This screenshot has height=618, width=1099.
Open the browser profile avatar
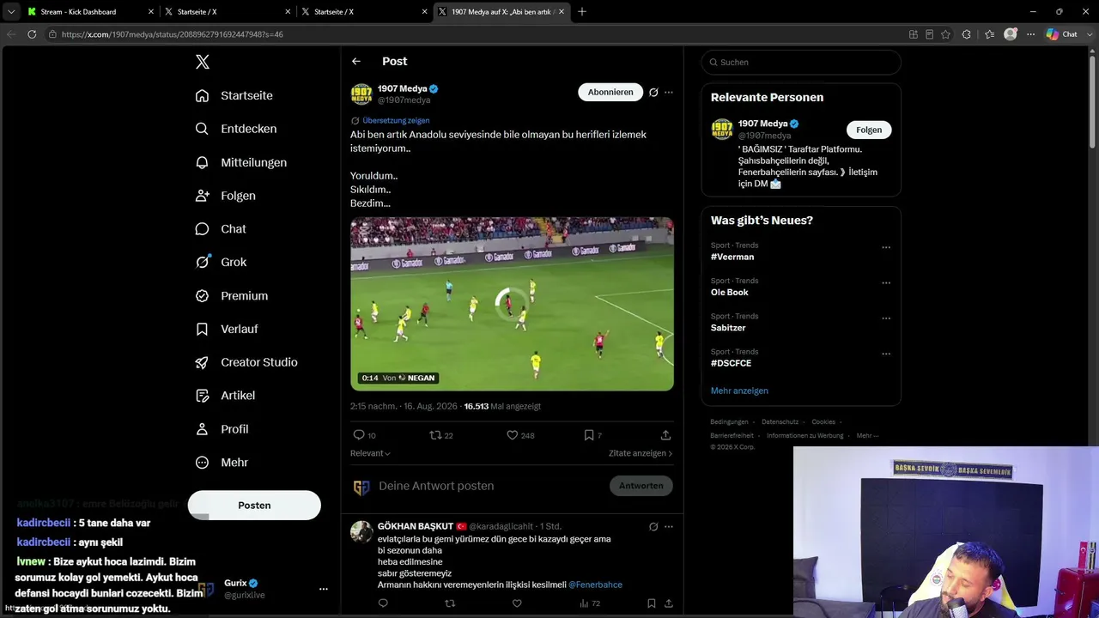tap(1011, 34)
